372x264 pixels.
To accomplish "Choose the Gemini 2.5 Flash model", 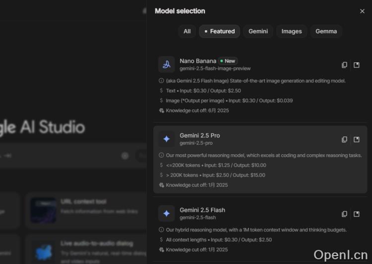I will 202,210.
